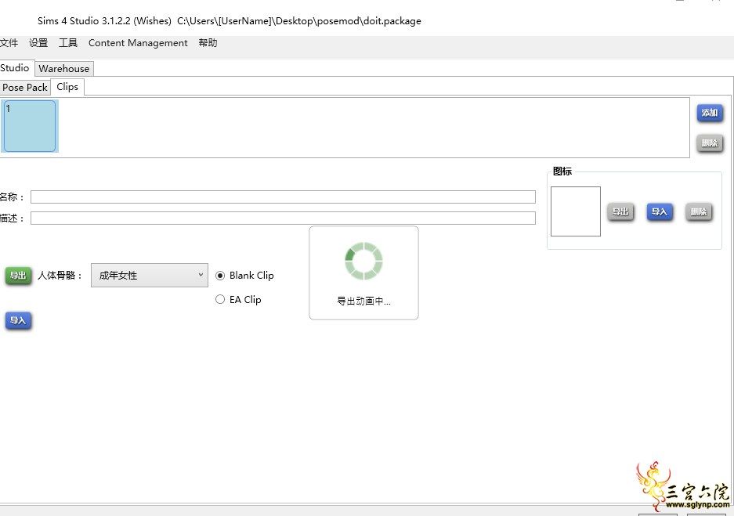
Task: Focus the 描述 text field
Action: coord(284,218)
